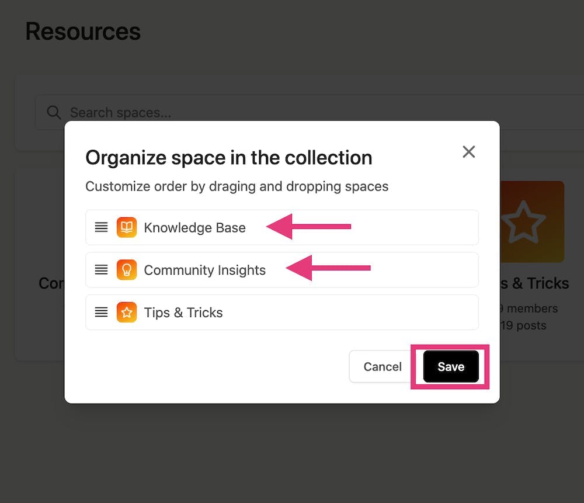Click the drag handle beside Community Insights
This screenshot has height=503, width=584.
[x=100, y=270]
